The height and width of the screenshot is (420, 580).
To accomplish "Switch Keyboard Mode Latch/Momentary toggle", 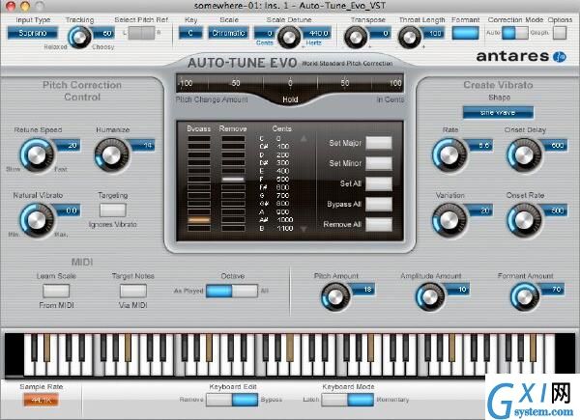I will 348,400.
